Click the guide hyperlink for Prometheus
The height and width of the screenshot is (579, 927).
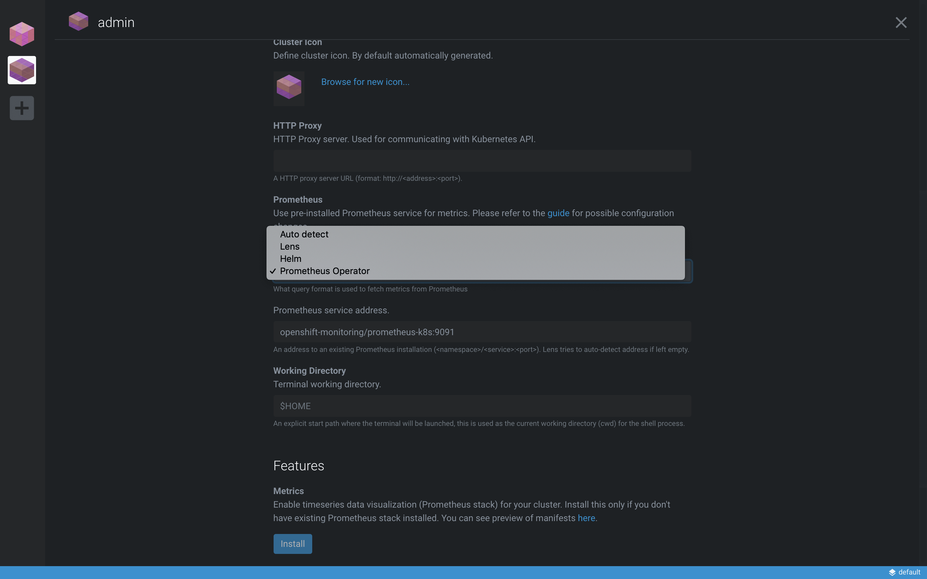click(x=558, y=214)
